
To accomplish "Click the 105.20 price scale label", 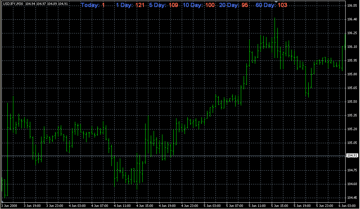I will pyautogui.click(x=352, y=129).
